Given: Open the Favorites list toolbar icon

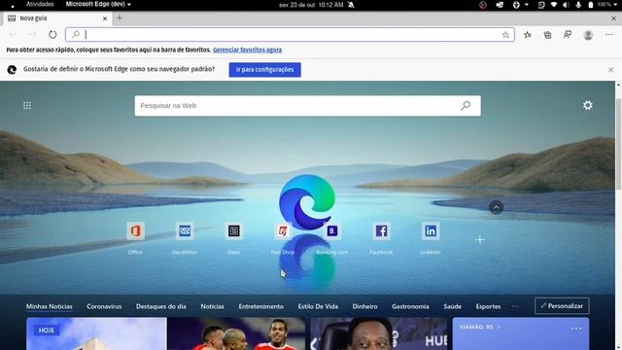Looking at the screenshot, I should click(527, 35).
